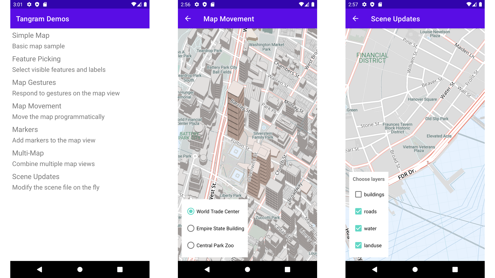Toggle buildings layer checkbox
This screenshot has width=495, height=278.
(358, 194)
